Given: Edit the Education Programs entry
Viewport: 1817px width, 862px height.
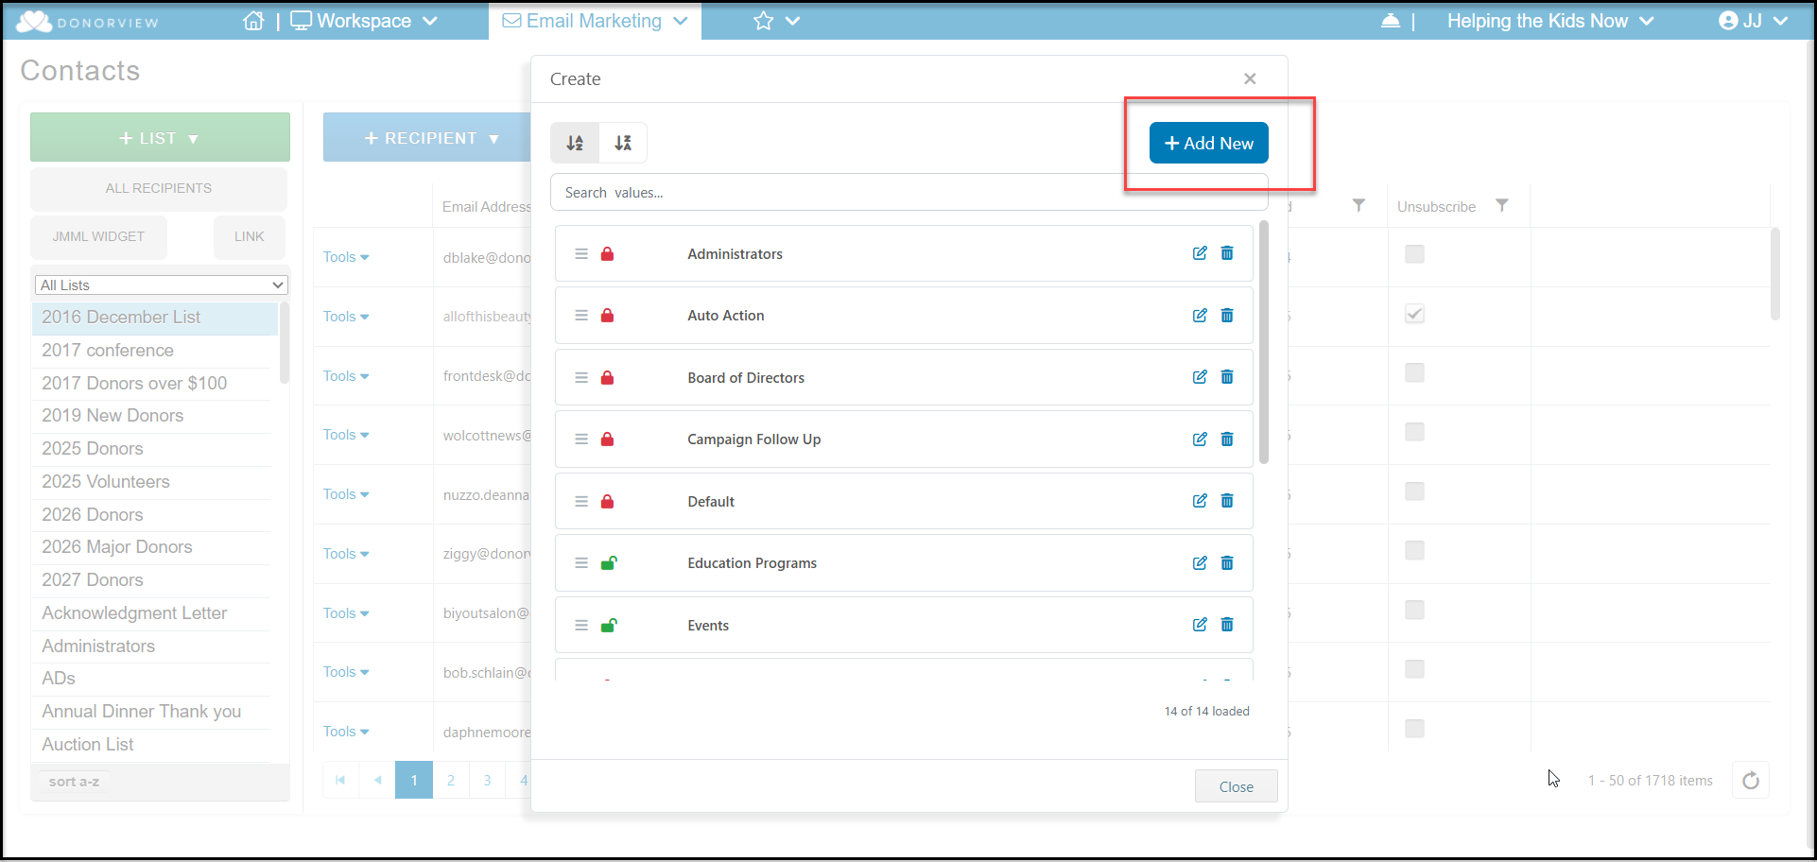Looking at the screenshot, I should click(1200, 563).
